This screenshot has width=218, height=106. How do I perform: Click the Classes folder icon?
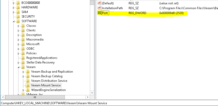23,26
